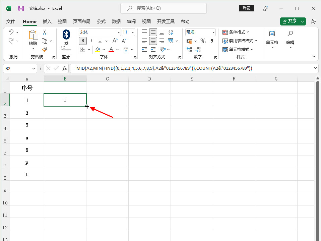Click the Bluetooth send icon

click(x=66, y=35)
